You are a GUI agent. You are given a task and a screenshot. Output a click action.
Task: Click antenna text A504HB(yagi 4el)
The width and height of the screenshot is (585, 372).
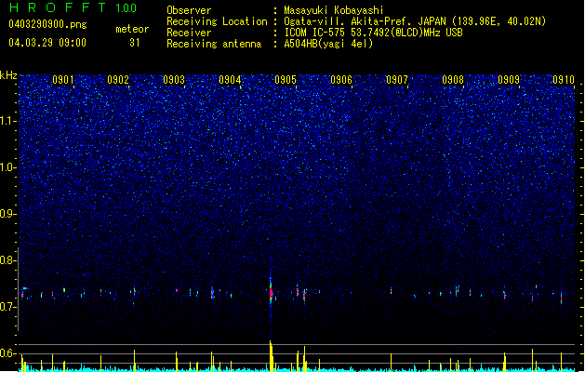coord(328,44)
